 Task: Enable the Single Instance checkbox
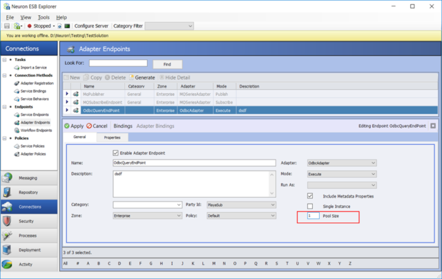(x=310, y=206)
